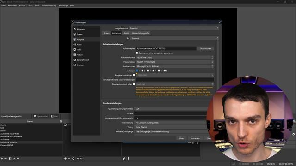Image resolution: width=296 pixels, height=166 pixels.
Task: Remove selected scene with minus icon
Action: [6, 159]
